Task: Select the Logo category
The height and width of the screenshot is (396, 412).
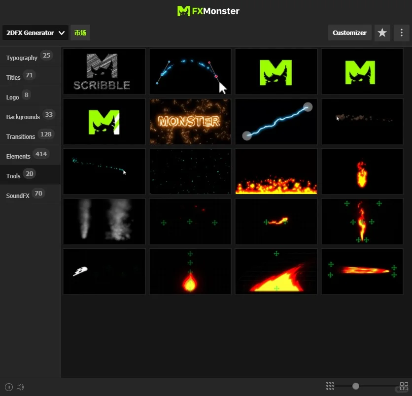Action: [30, 96]
